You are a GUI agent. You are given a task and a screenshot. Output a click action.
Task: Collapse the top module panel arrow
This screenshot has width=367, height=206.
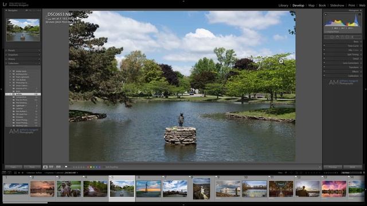pos(183,1)
